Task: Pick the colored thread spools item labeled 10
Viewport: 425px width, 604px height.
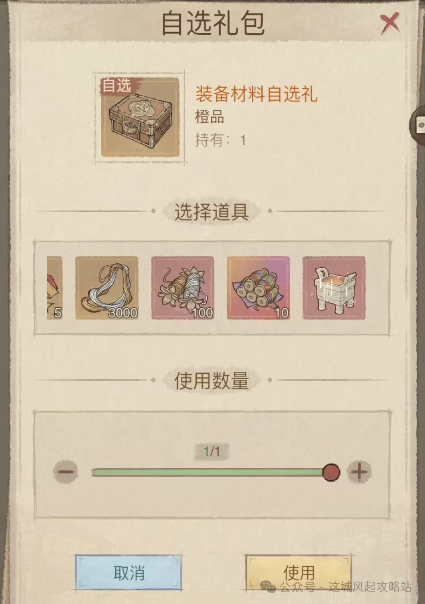Action: [x=259, y=288]
